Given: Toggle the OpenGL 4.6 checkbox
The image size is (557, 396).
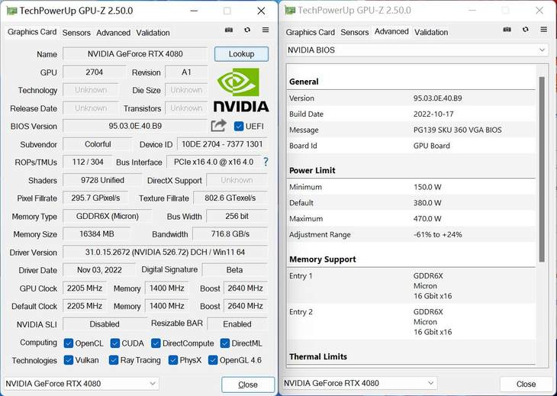Looking at the screenshot, I should [213, 360].
